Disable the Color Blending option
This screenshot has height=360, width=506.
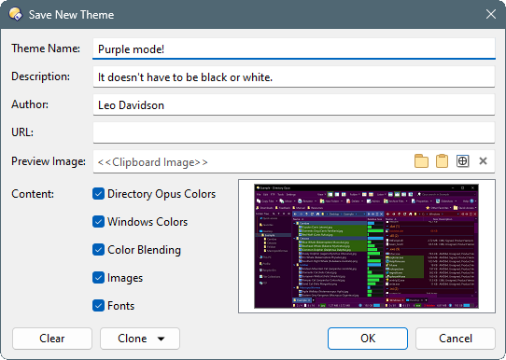pos(98,250)
